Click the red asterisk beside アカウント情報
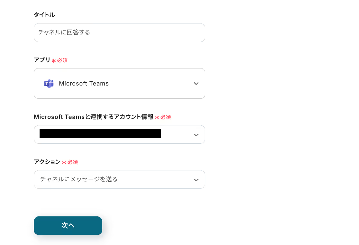This screenshot has width=359, height=245. click(x=157, y=117)
